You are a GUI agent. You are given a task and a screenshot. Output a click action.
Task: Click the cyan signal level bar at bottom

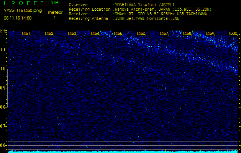[x=115, y=152]
